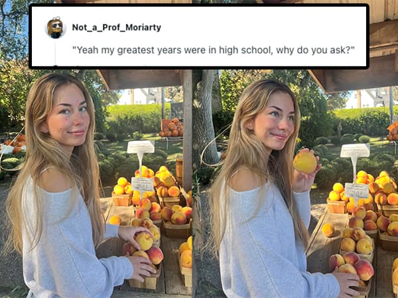The height and width of the screenshot is (298, 398).
Task: Click the Not_a_Prof_Moriarty avatar icon
Action: coord(55,28)
